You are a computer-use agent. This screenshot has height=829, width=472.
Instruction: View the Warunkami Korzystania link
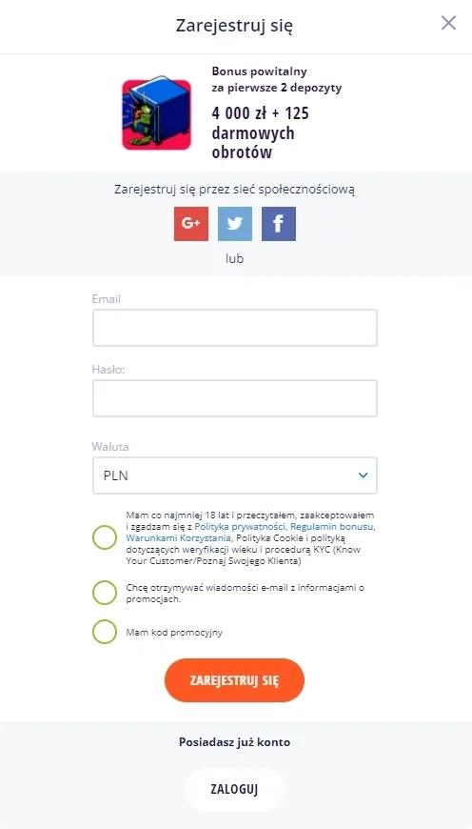179,538
